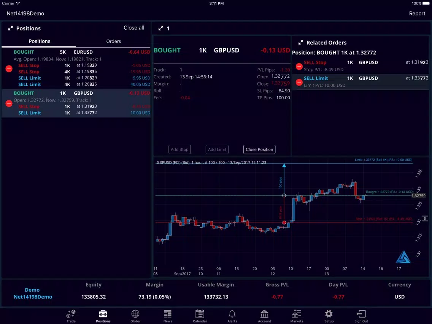The height and width of the screenshot is (324, 432).
Task: Remove the EURUSD position via red minus icon
Action: tap(9, 68)
